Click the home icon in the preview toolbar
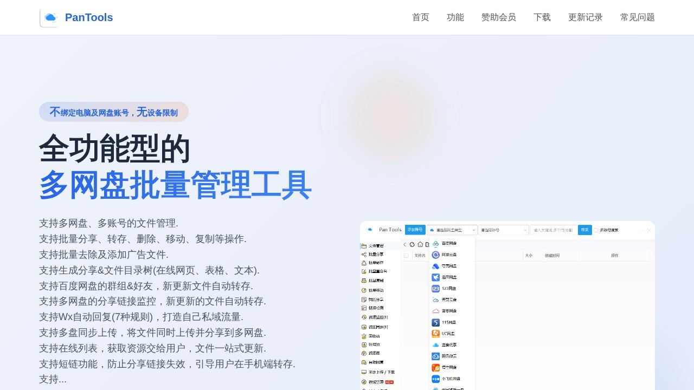694x390 pixels. point(420,244)
